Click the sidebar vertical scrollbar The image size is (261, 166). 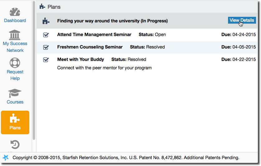[34, 71]
